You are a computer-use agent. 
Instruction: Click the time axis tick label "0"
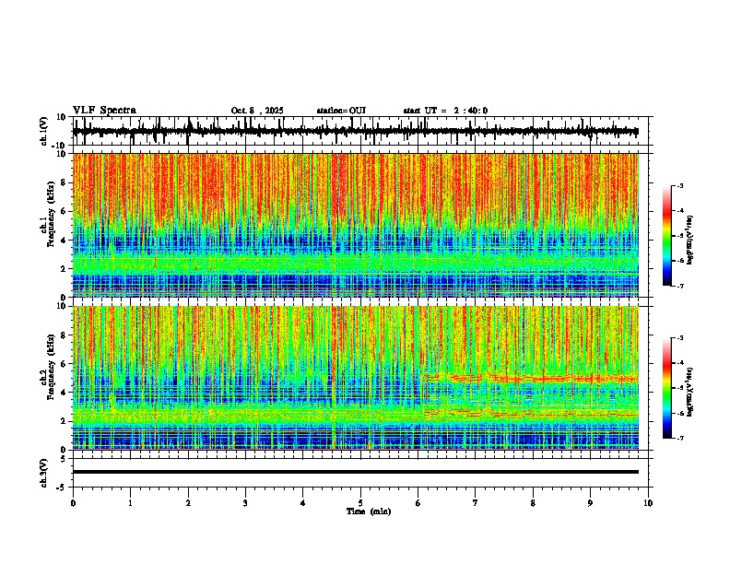click(x=73, y=503)
